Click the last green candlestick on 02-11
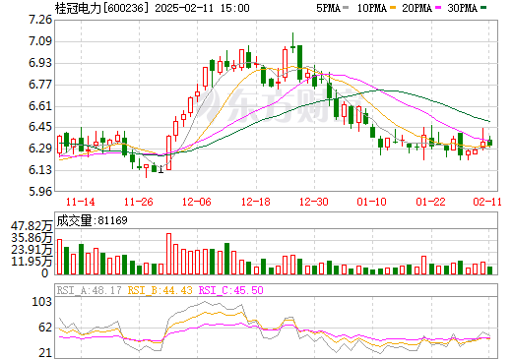512x359 pixels. coord(489,143)
